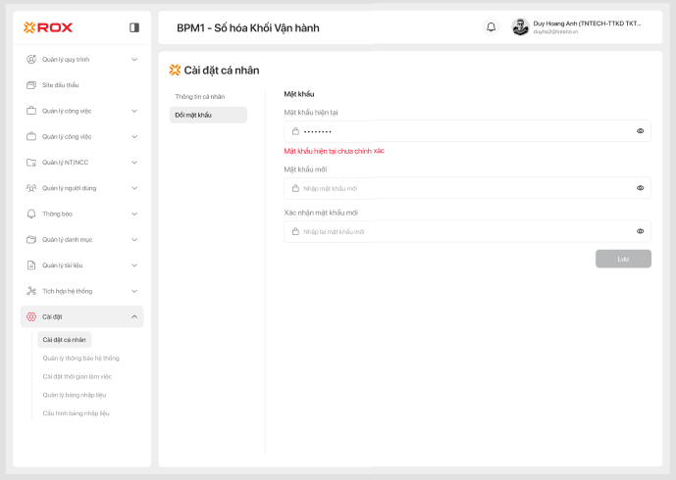676x480 pixels.
Task: Click the Quản lý tài liệu document icon
Action: [31, 265]
